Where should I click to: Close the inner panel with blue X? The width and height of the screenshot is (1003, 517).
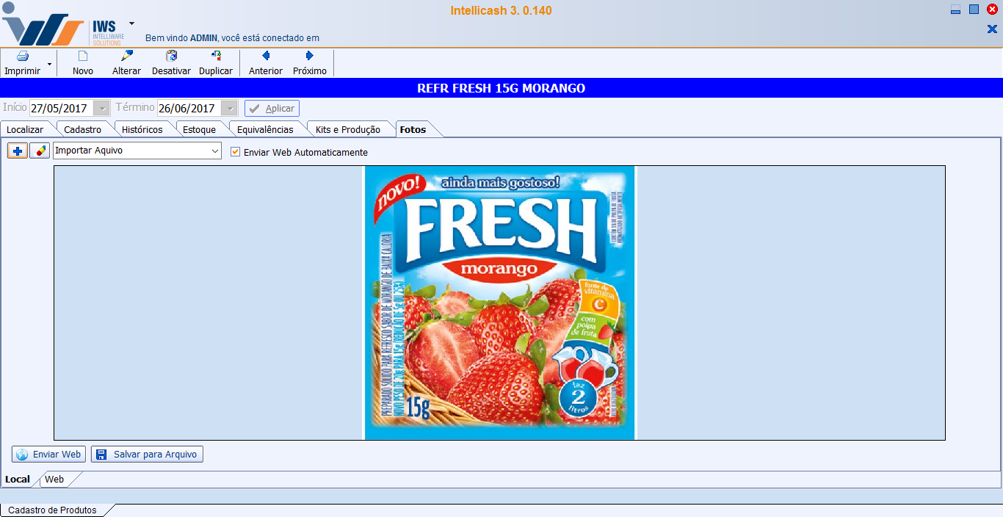[992, 29]
